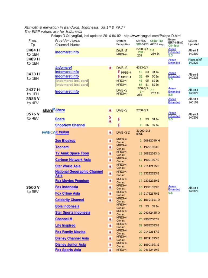Click the Share provider logo image

coord(49,110)
